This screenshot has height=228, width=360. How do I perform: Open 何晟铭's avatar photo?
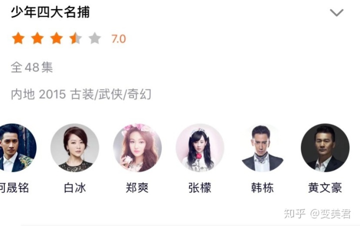pyautogui.click(x=16, y=148)
